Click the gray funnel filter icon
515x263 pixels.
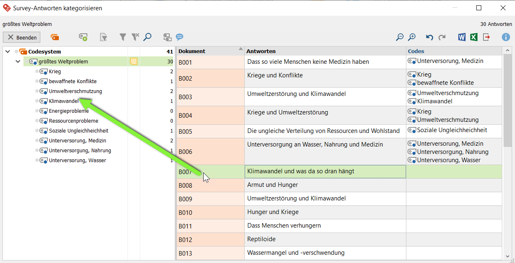click(x=123, y=37)
